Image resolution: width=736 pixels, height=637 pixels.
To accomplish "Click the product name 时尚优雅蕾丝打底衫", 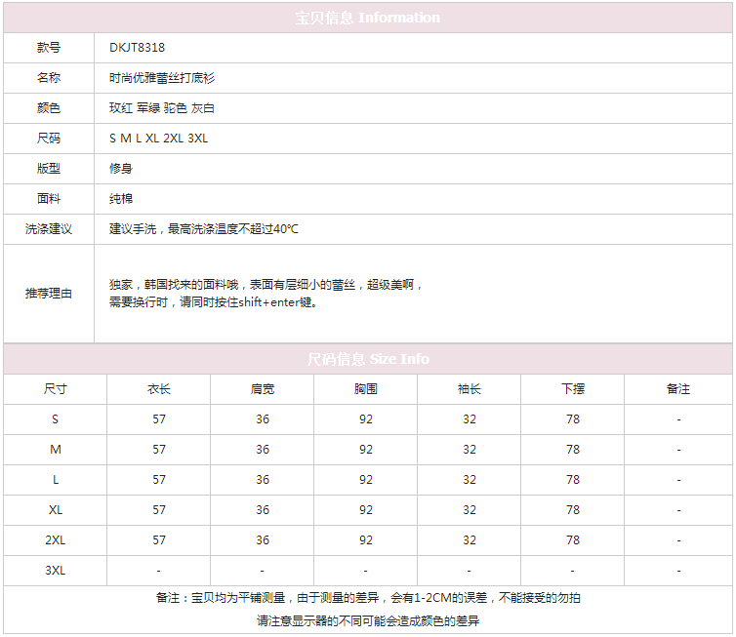I will click(x=162, y=78).
